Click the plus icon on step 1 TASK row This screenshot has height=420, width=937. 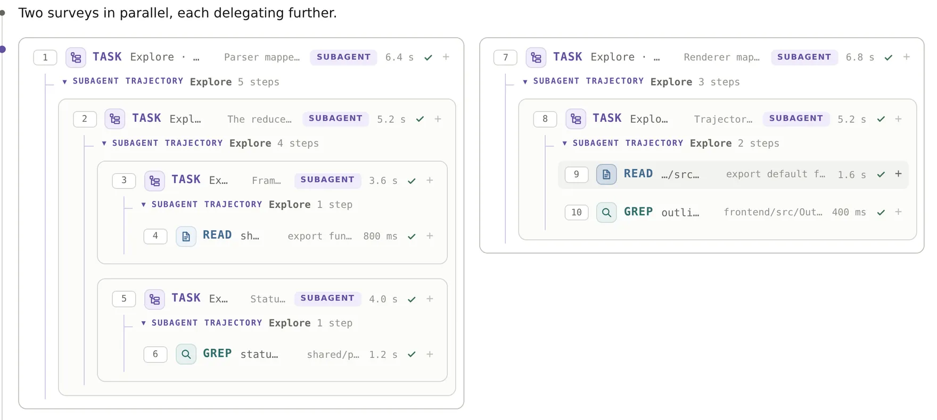coord(446,57)
